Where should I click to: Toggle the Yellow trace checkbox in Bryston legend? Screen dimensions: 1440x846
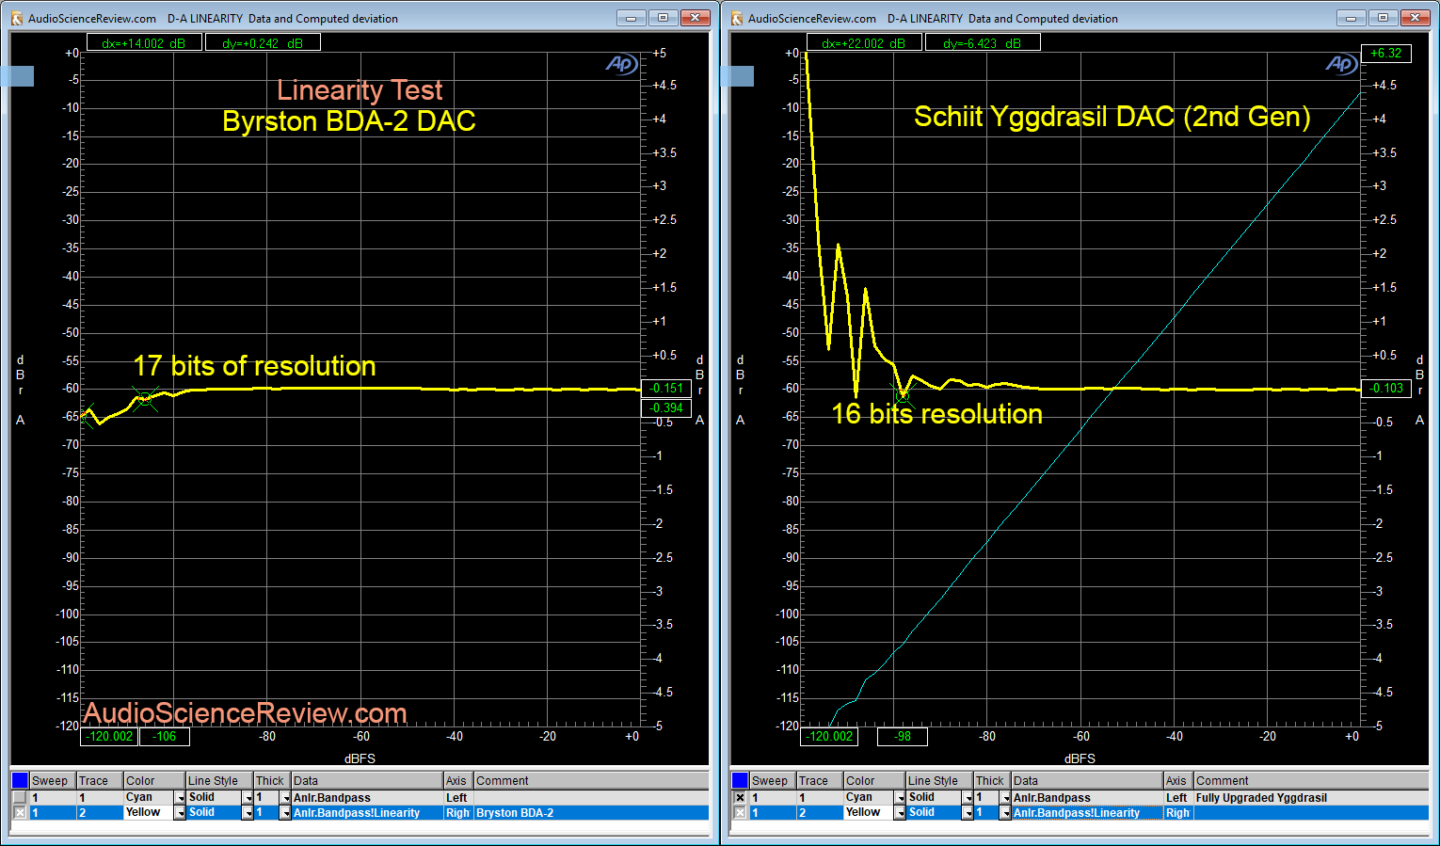pos(20,812)
